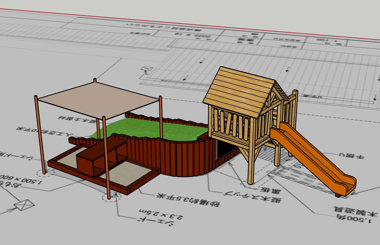Click the crossed square symbol at bottom left

[x=24, y=205]
